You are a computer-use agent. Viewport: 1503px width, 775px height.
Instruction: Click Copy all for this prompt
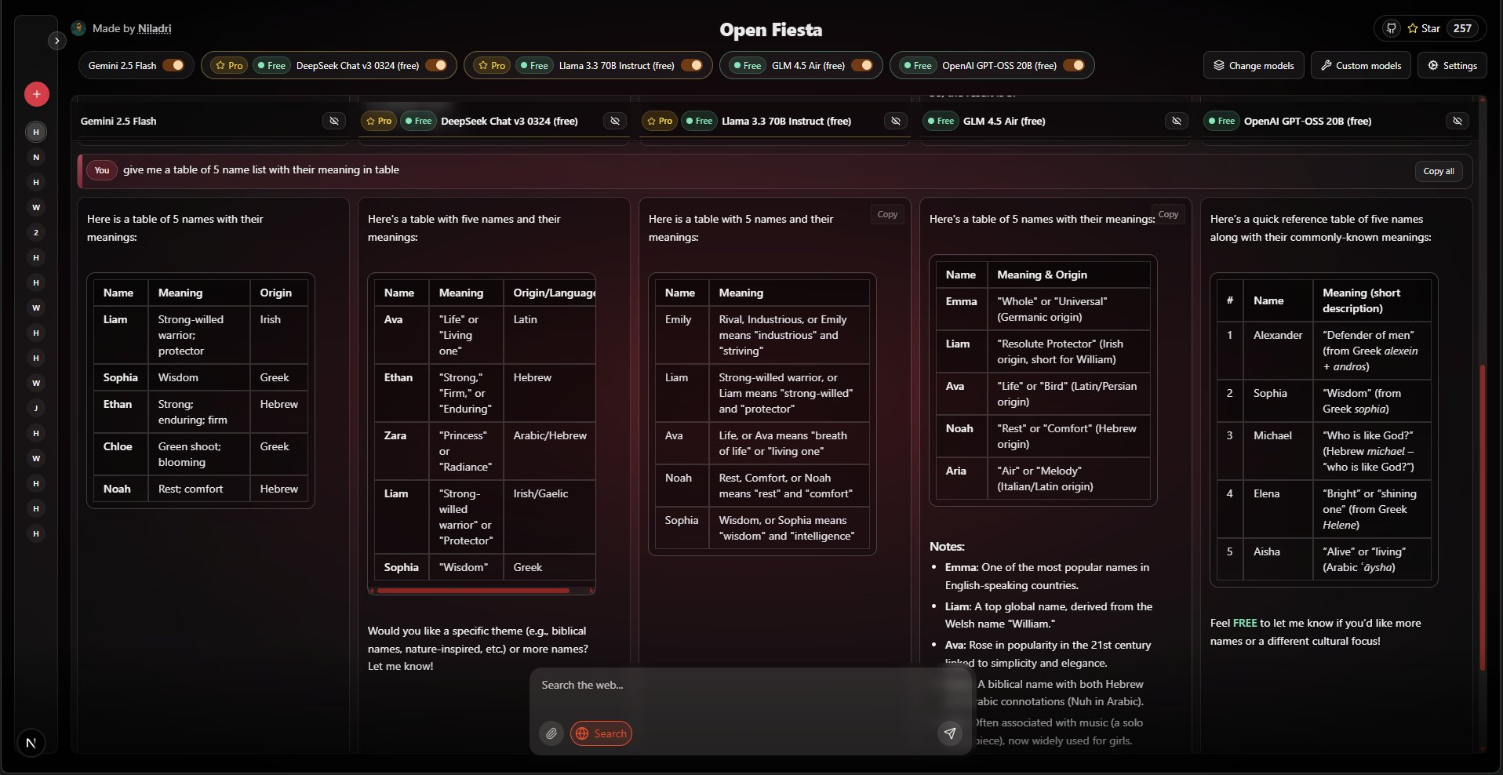click(x=1439, y=171)
